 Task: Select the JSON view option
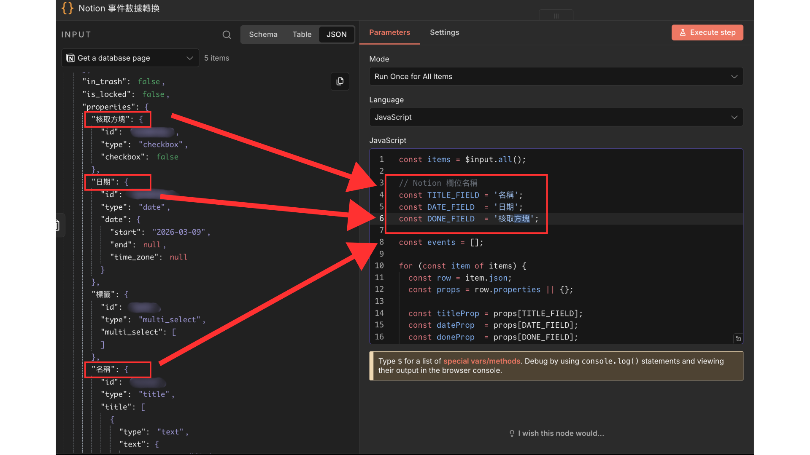click(x=336, y=35)
